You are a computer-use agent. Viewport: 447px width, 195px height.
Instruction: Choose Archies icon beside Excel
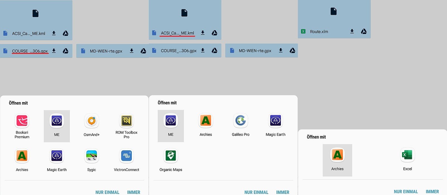pyautogui.click(x=337, y=155)
